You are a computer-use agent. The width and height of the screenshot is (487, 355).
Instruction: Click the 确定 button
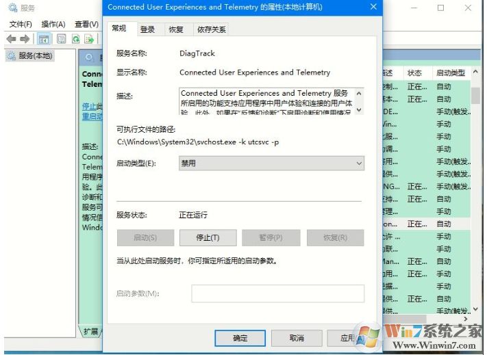click(x=240, y=338)
